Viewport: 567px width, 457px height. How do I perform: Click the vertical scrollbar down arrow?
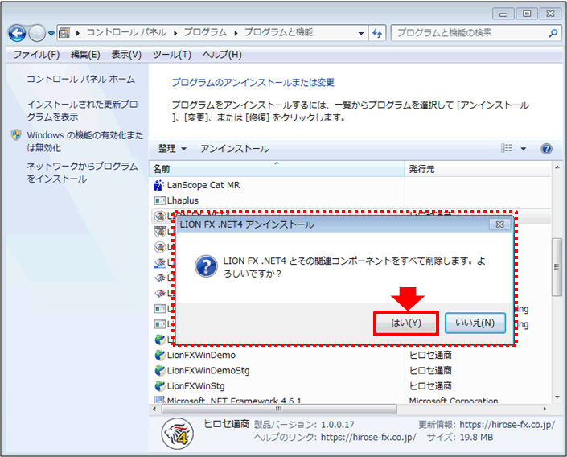[x=557, y=397]
